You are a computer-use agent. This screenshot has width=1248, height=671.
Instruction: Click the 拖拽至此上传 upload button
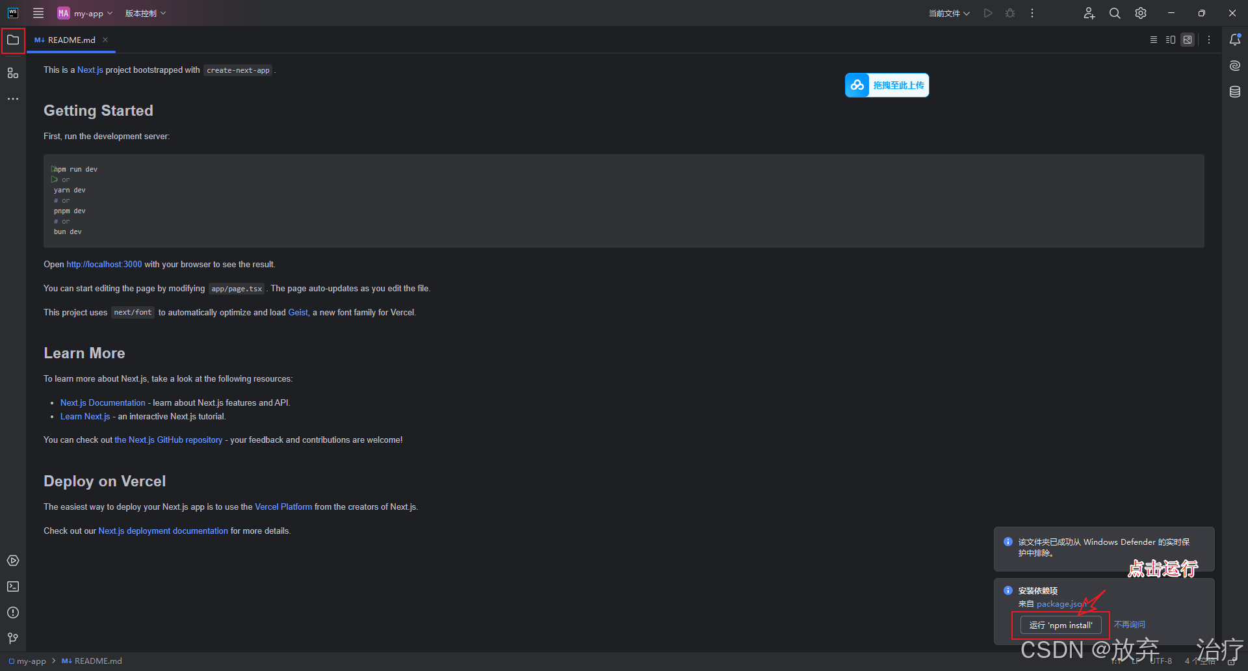click(887, 85)
